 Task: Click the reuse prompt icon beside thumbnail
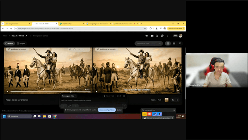coord(172,100)
